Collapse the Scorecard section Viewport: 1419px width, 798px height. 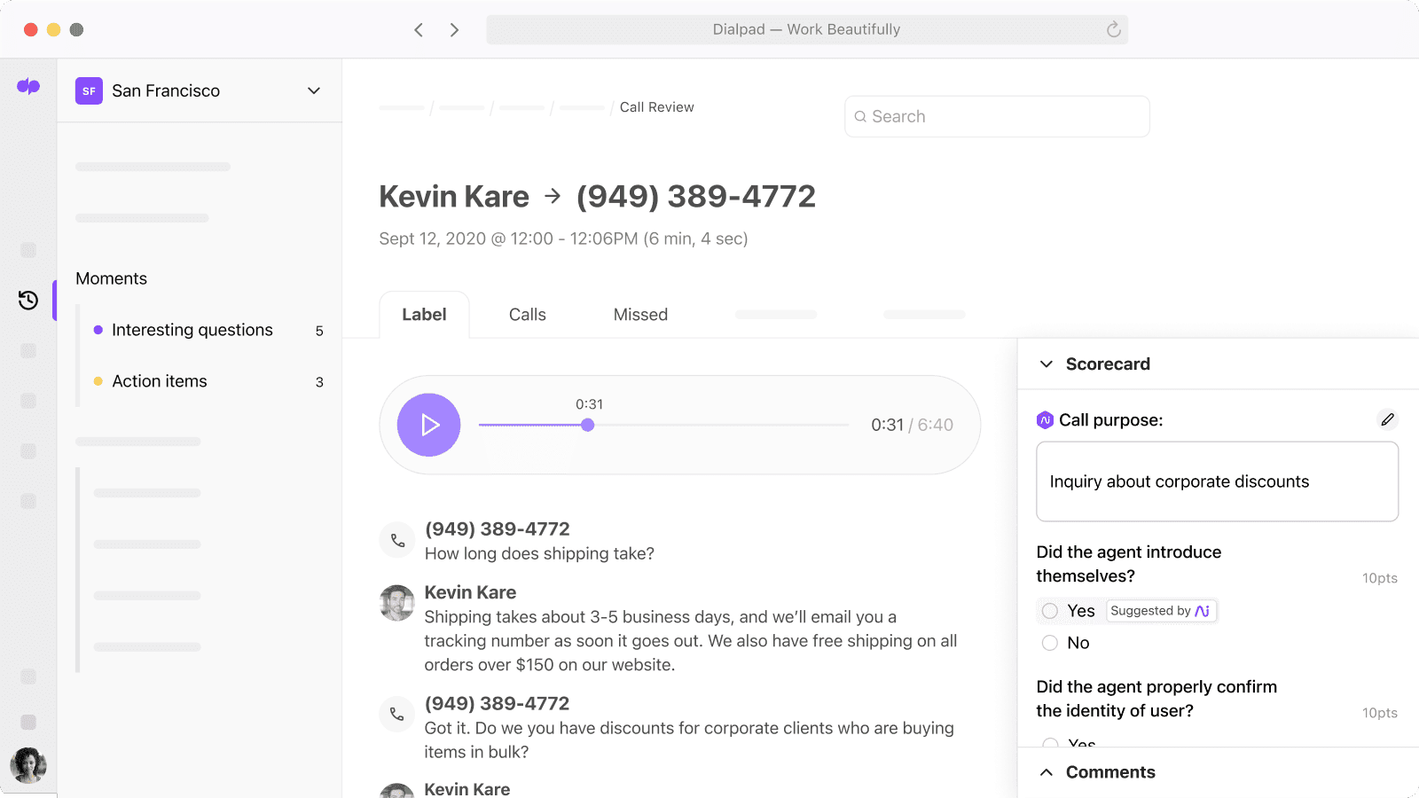[x=1047, y=364]
